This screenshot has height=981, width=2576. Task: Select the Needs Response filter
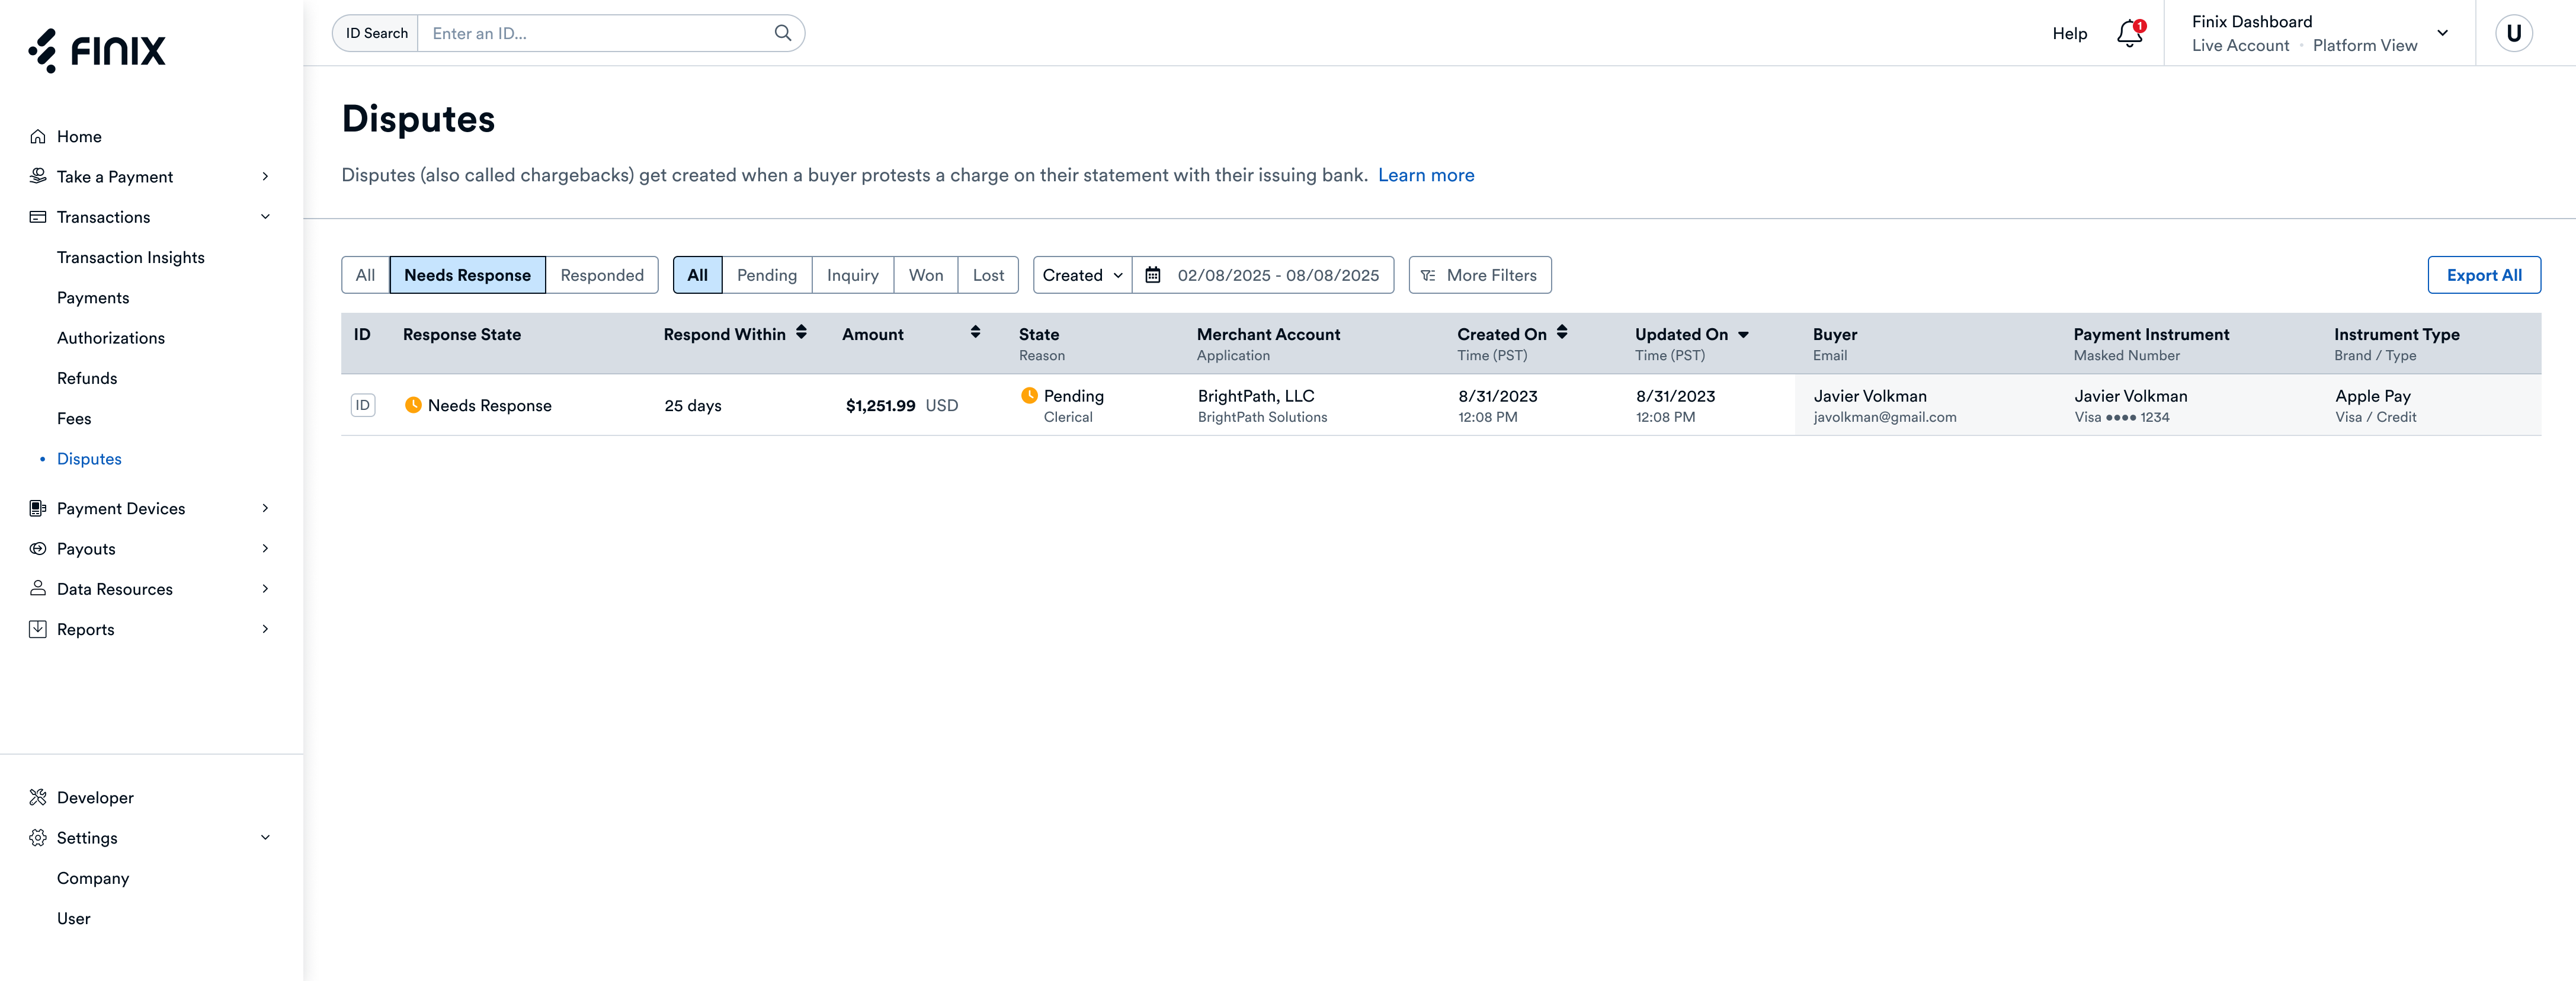click(x=467, y=275)
